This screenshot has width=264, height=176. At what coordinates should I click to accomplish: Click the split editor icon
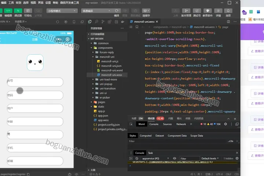point(228,22)
